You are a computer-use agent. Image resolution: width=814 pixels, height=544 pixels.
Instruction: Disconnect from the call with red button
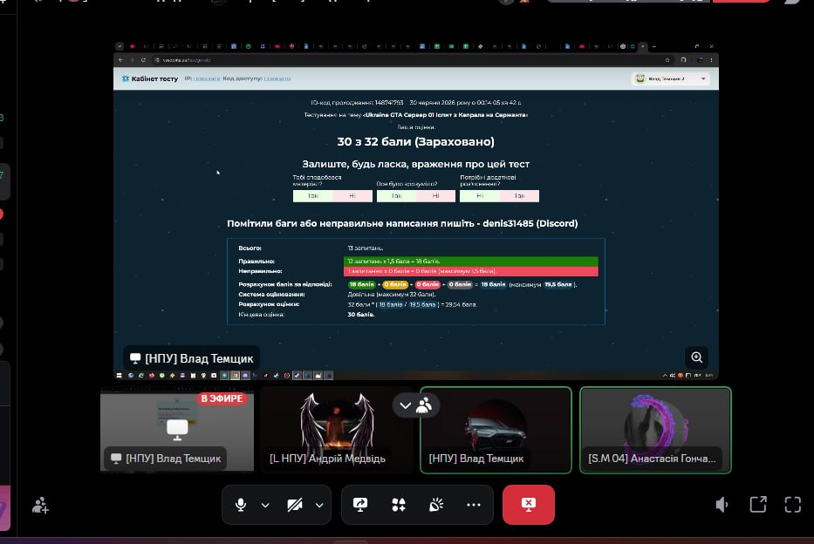529,505
